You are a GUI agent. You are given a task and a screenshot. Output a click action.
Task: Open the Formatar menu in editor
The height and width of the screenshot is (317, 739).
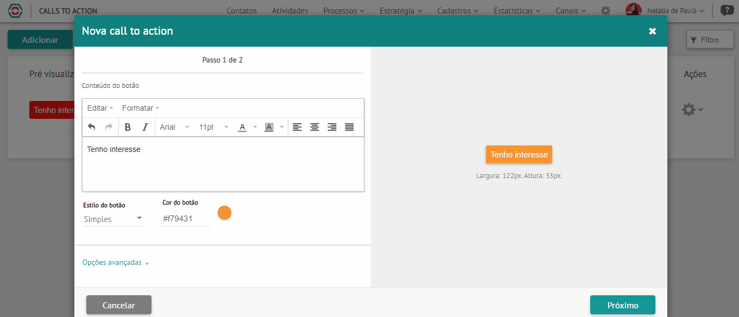141,108
